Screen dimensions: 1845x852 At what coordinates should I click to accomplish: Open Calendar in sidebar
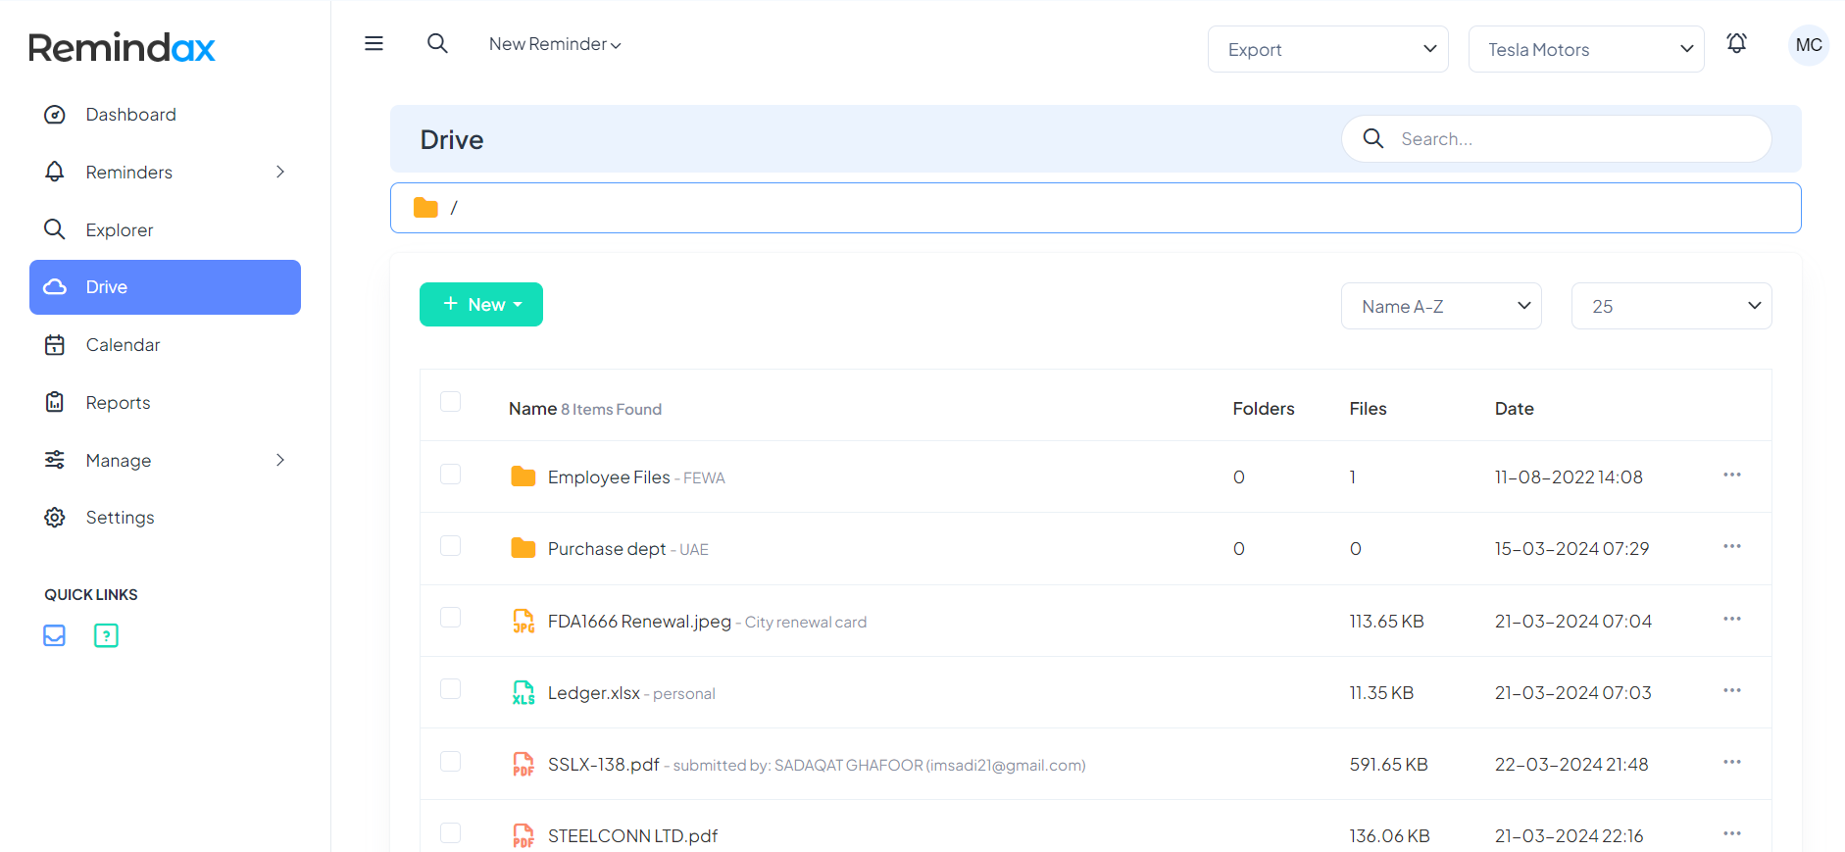click(165, 345)
